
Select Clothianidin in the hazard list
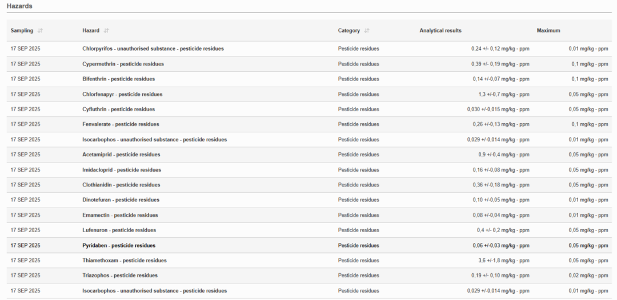point(121,185)
